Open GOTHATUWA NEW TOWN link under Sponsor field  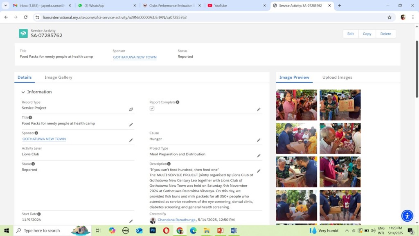click(x=44, y=139)
